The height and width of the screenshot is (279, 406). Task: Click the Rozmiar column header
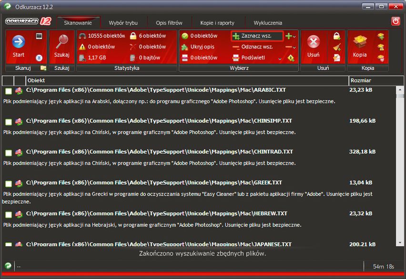pyautogui.click(x=376, y=80)
